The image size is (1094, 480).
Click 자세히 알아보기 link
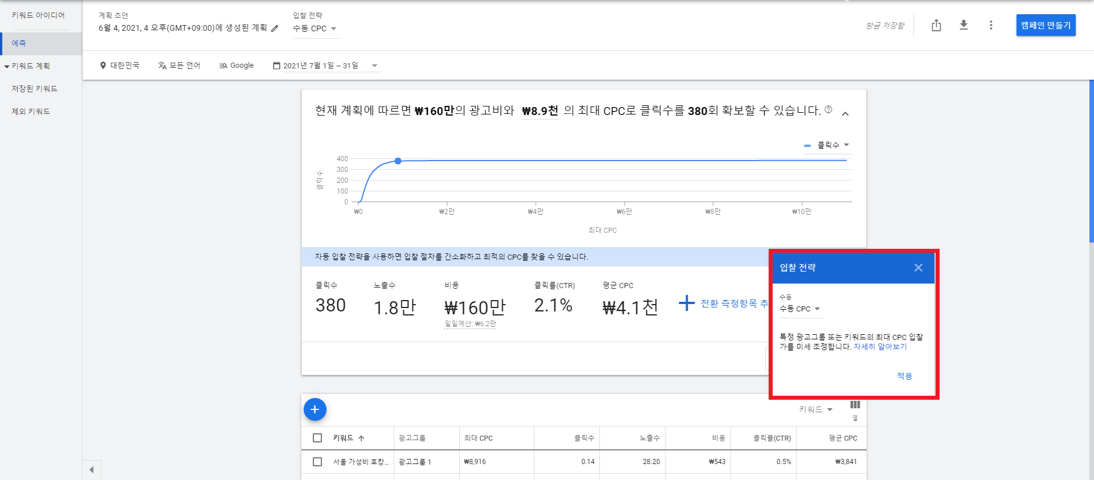880,346
